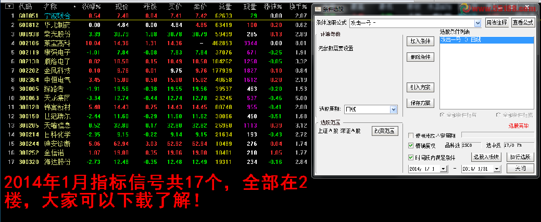This screenshot has height=222, width=541.
Task: Click the 引入方案 button
Action: coord(420,87)
